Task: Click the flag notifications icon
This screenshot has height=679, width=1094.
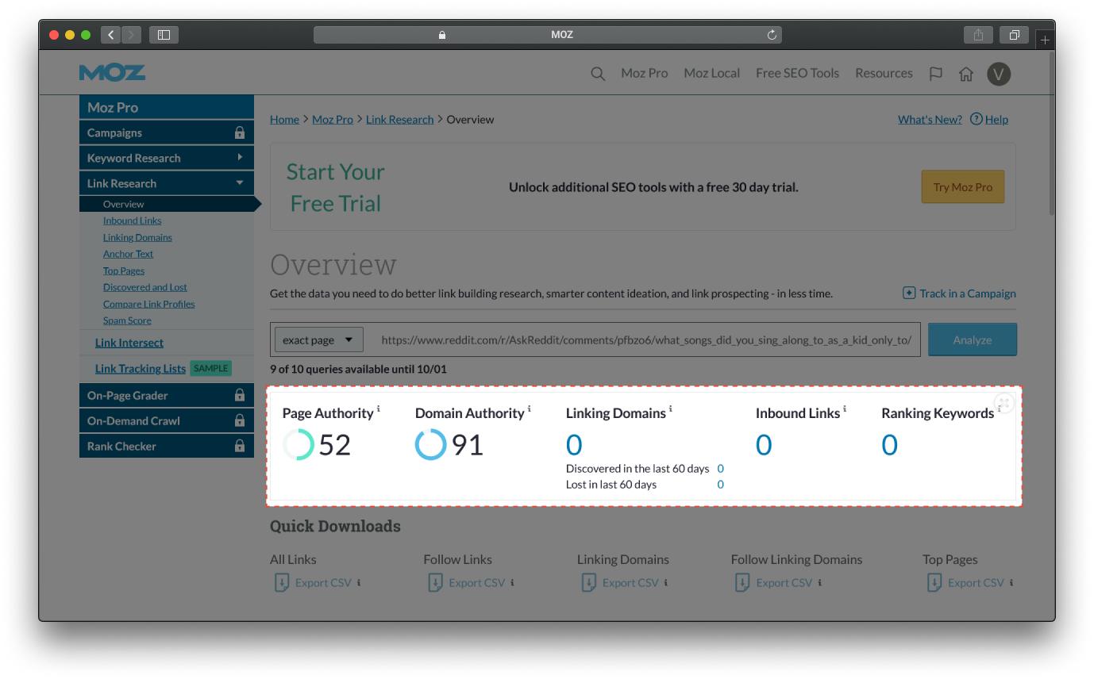Action: tap(936, 74)
